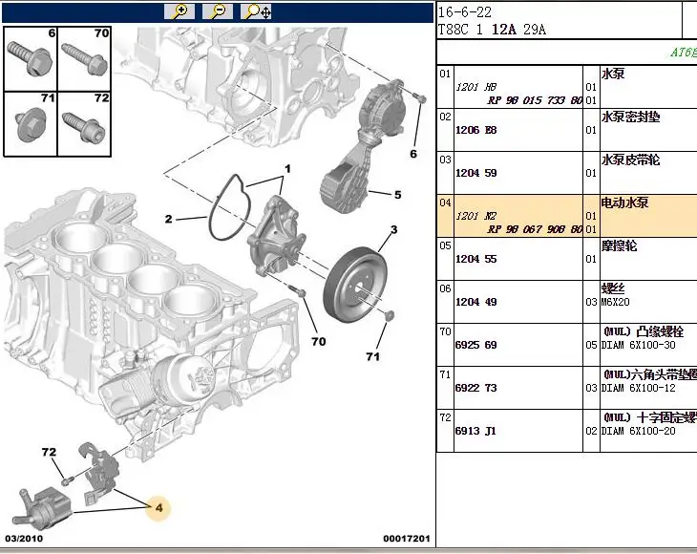697x554 pixels.
Task: Open bolt thumbnail number 71
Action: pos(31,124)
